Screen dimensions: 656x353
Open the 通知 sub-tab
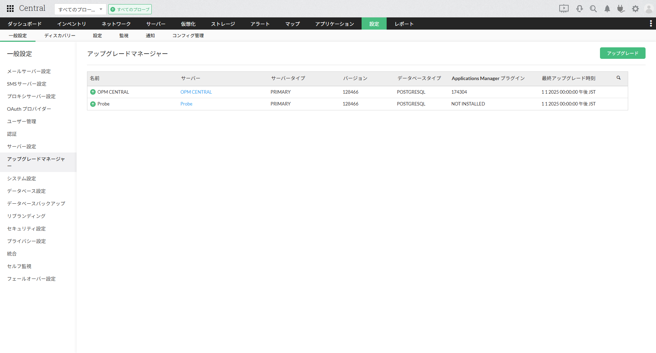click(150, 36)
